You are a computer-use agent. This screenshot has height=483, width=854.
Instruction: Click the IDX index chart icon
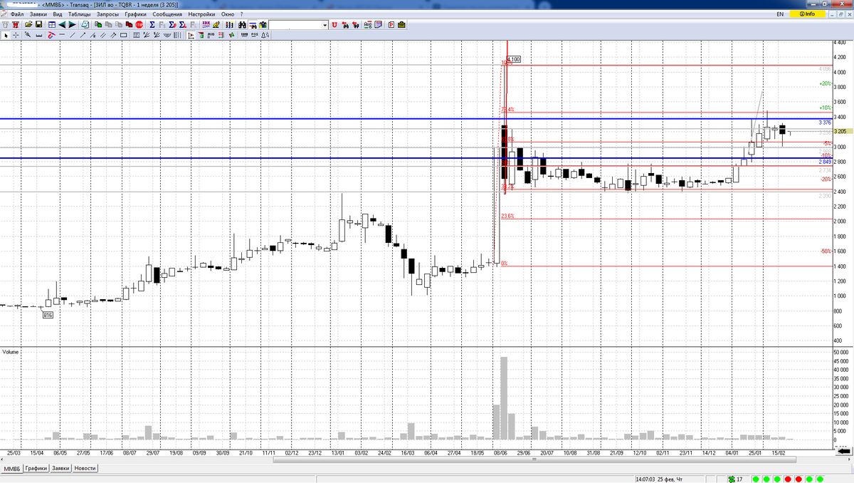[206, 25]
